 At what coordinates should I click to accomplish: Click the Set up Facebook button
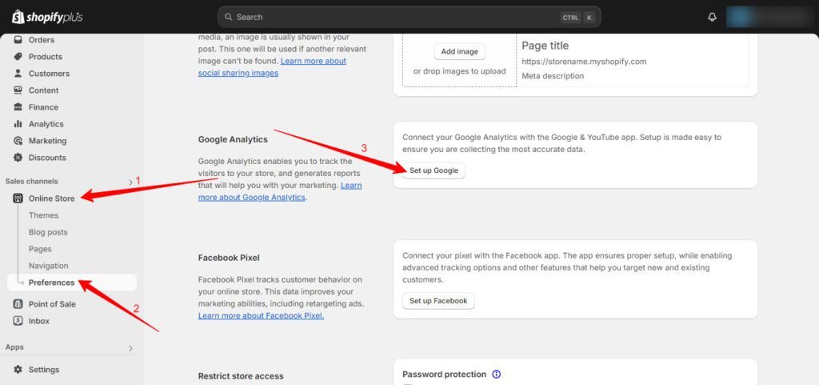coord(438,301)
